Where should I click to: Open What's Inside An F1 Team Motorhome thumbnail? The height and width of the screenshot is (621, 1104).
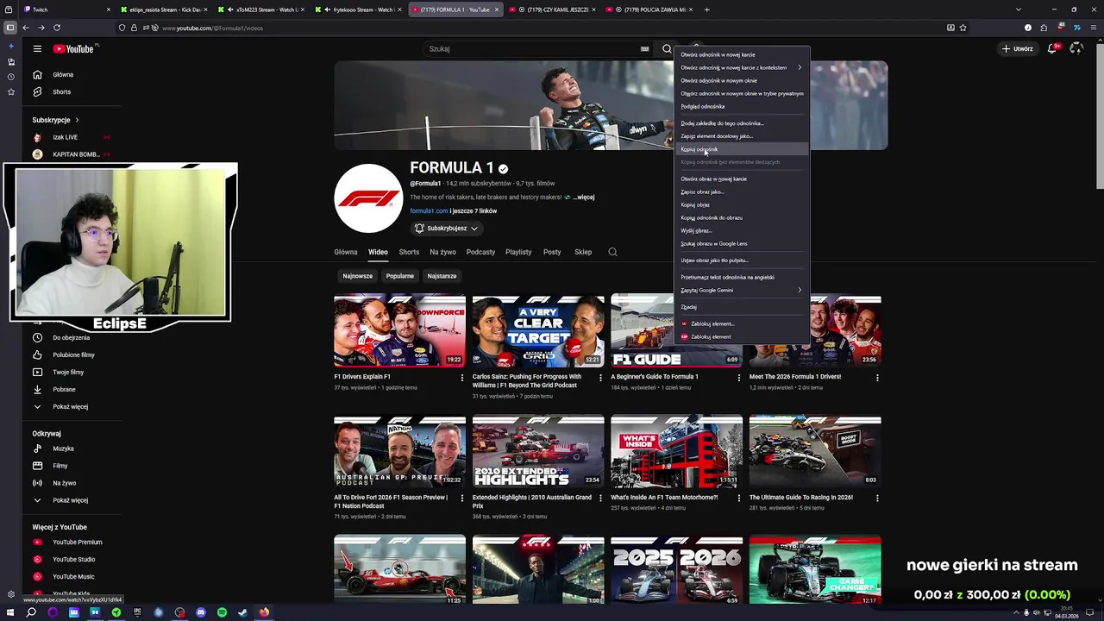point(676,452)
